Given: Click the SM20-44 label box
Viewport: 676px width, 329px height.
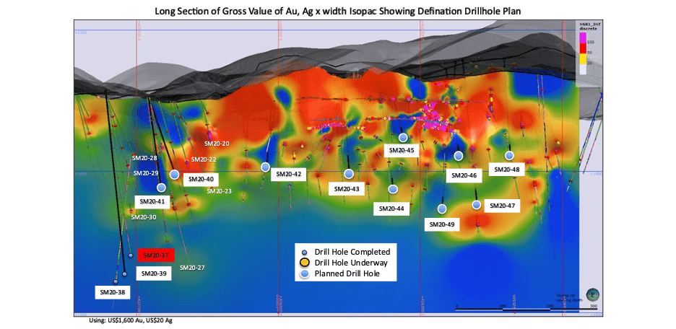Looking at the screenshot, I should point(391,209).
